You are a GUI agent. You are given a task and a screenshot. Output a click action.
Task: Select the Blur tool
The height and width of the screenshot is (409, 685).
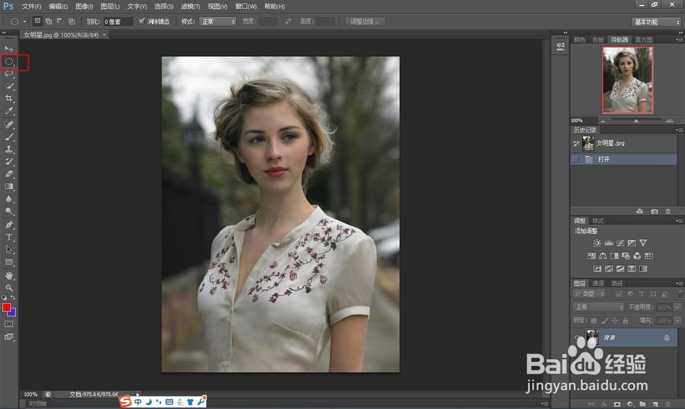pos(9,199)
